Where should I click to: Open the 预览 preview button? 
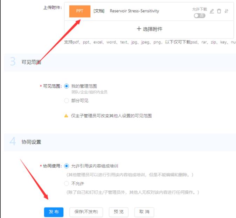pyautogui.click(x=119, y=212)
